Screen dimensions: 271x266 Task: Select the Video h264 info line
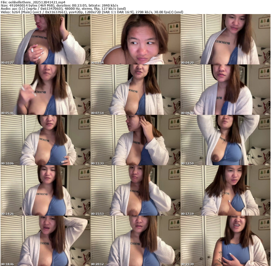[x=92, y=12]
